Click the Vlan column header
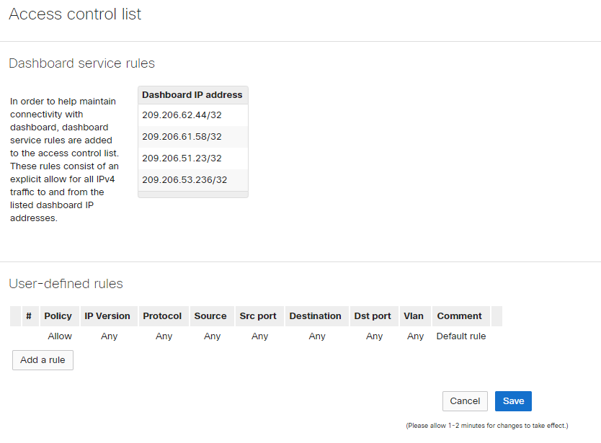The image size is (601, 443). tap(414, 316)
